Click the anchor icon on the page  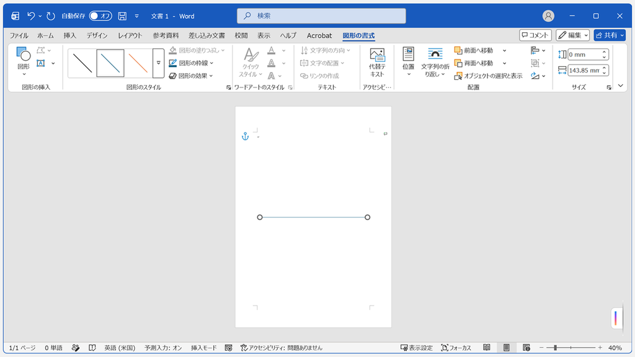[x=245, y=136]
